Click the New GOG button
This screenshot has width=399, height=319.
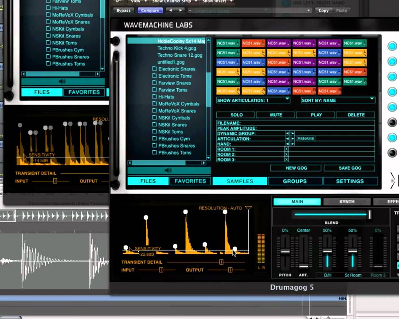pyautogui.click(x=296, y=168)
